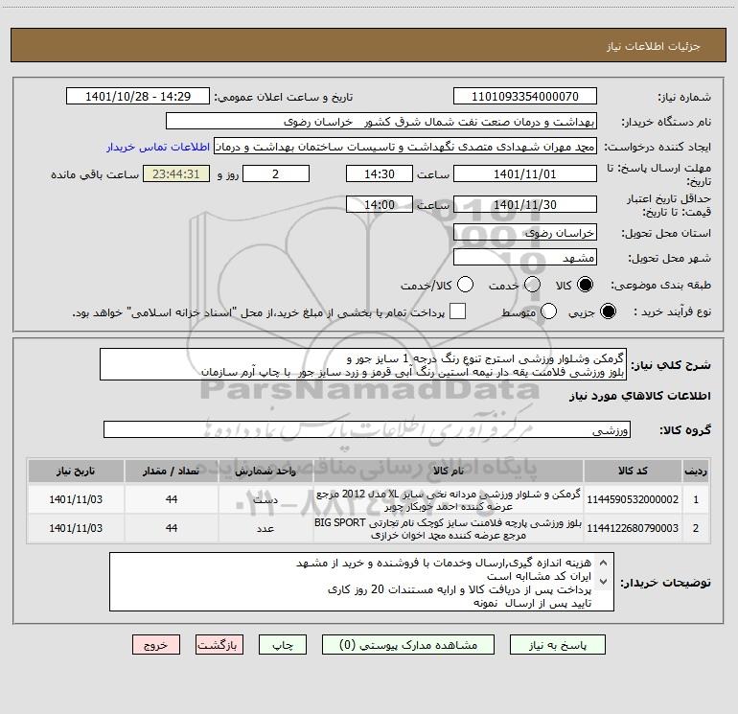Viewport: 738px width, 714px height.
Task: Click the announcement date 1401/10/28 - 14:29 field
Action: (x=138, y=96)
